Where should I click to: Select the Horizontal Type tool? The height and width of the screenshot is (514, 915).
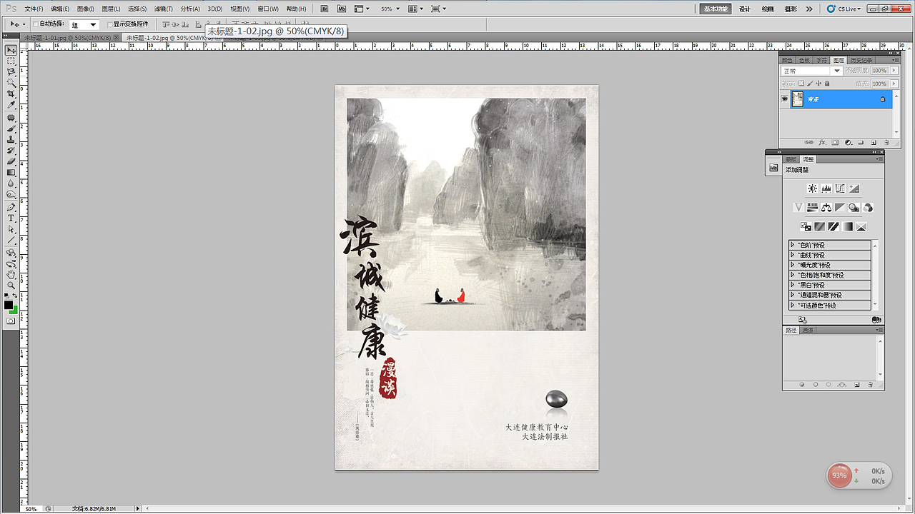click(x=11, y=218)
